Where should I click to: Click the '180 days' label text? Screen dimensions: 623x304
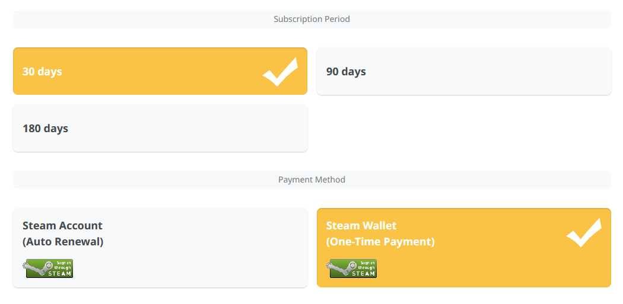click(45, 129)
